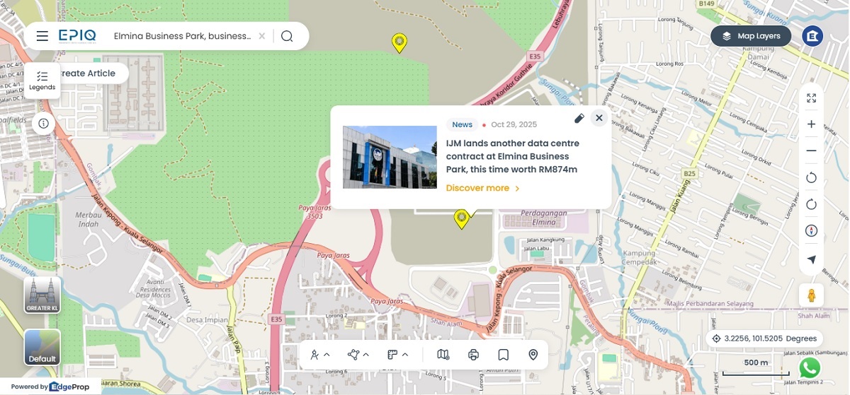The image size is (850, 395).
Task: Click the round property account icon
Action: (x=812, y=36)
